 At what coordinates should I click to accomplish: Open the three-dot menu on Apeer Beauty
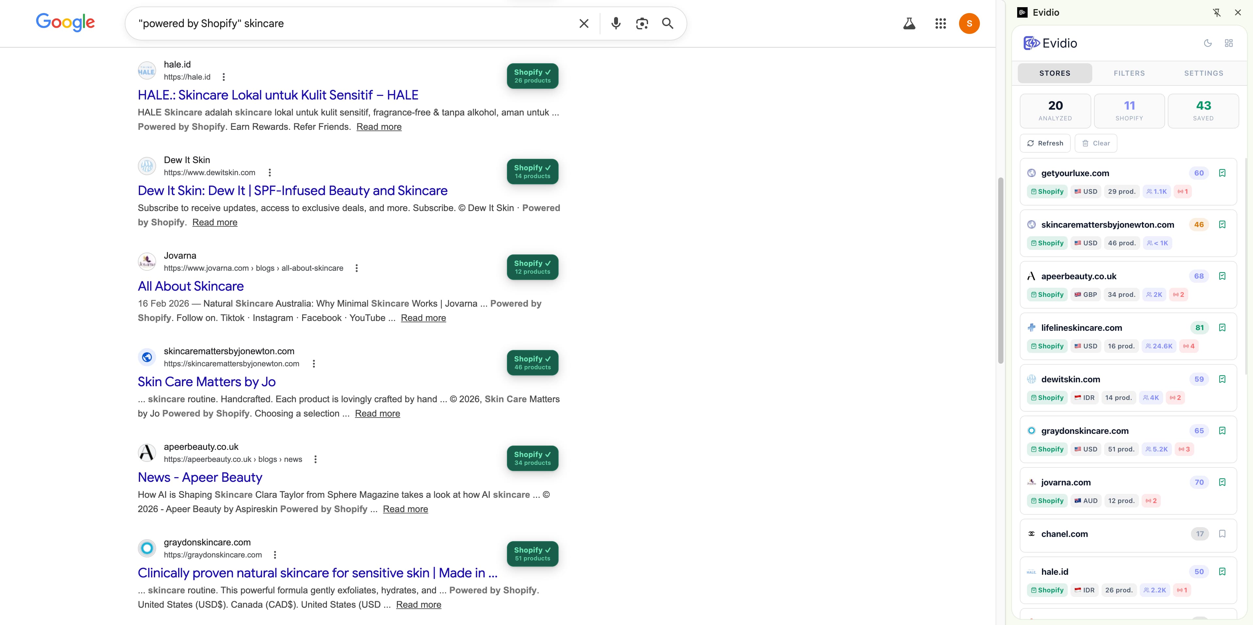(315, 459)
